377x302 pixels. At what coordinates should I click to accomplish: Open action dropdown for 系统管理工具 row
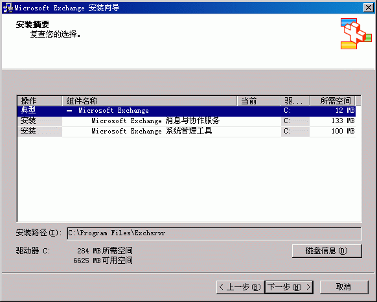pyautogui.click(x=40, y=132)
